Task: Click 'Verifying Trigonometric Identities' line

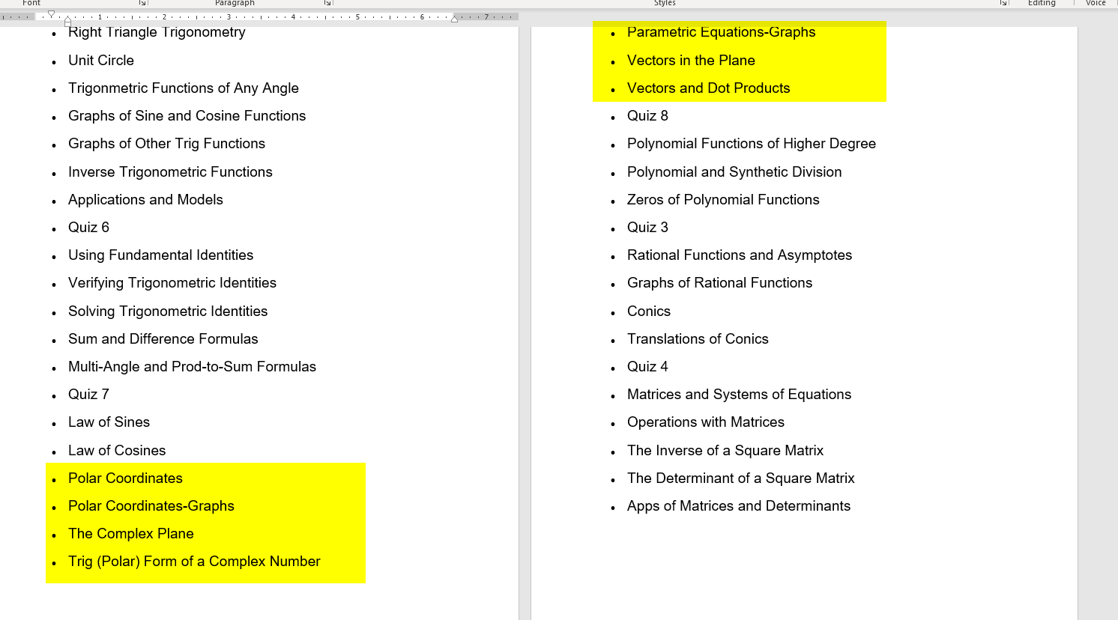Action: click(172, 283)
